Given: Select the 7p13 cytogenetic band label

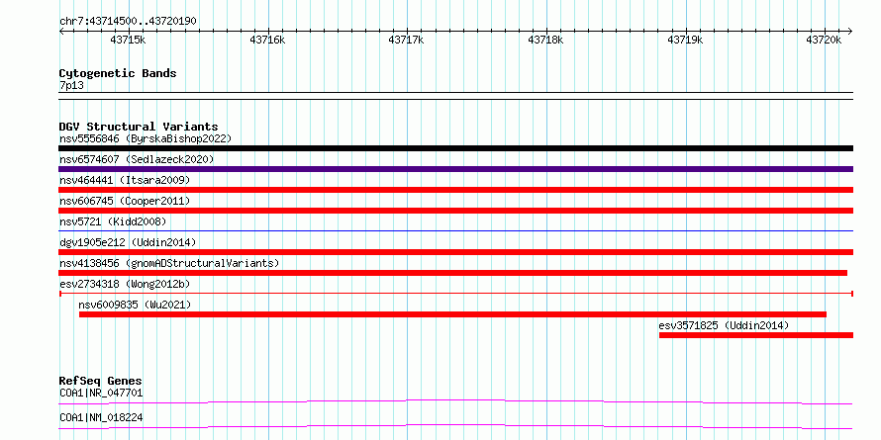Looking at the screenshot, I should pos(72,85).
